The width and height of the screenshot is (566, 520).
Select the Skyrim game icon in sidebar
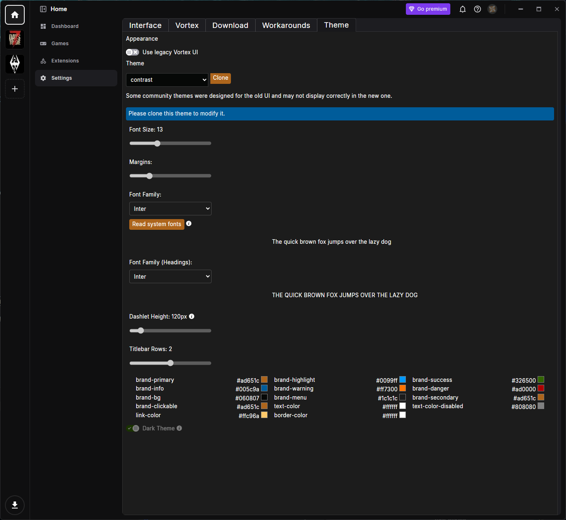15,64
